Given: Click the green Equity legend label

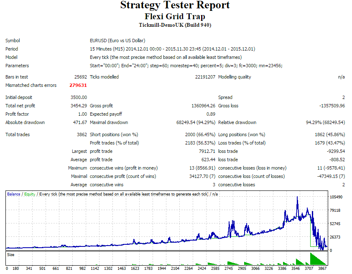Looking at the screenshot, I should tap(30, 194).
